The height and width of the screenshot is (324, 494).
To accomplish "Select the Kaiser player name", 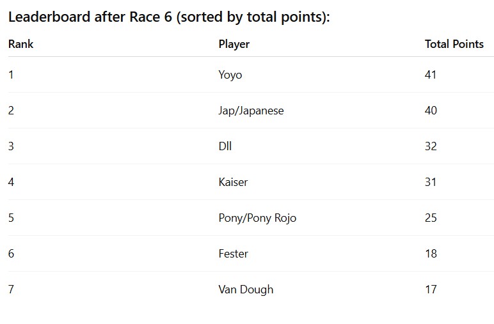I will coord(233,182).
